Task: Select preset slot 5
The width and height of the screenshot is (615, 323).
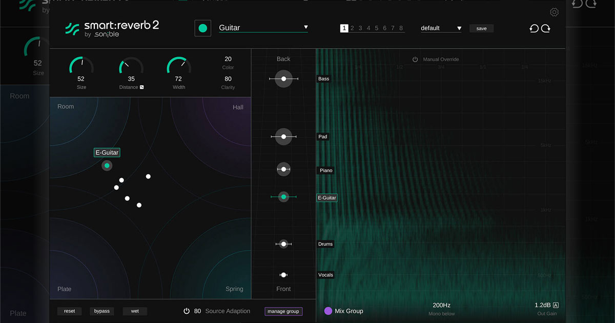Action: (x=377, y=28)
